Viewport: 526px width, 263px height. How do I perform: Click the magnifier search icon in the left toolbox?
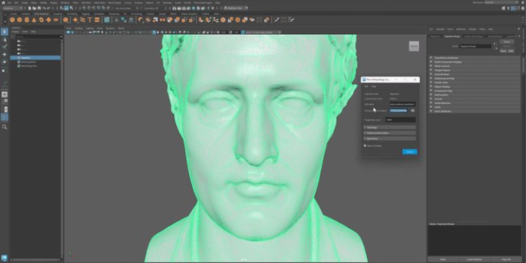pyautogui.click(x=4, y=127)
